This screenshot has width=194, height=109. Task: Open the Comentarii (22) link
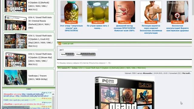click(x=175, y=73)
